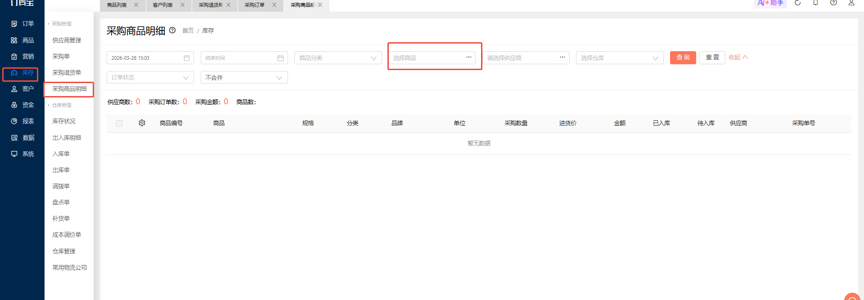The width and height of the screenshot is (864, 300).
Task: Close the 采购订单 tab
Action: tap(274, 5)
